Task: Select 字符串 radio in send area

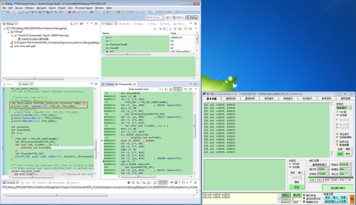Action: click(290, 167)
